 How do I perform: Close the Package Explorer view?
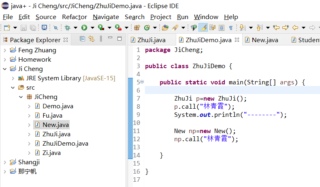(x=66, y=40)
